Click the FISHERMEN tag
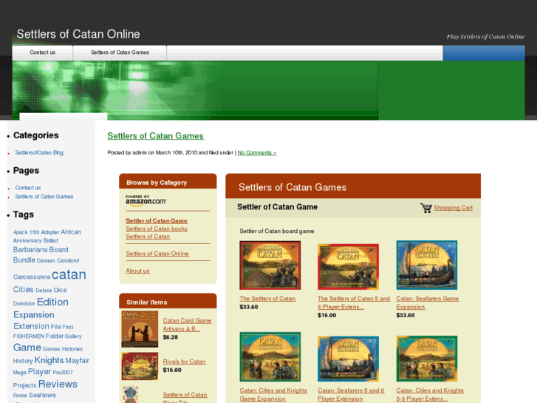This screenshot has width=537, height=403. click(29, 336)
